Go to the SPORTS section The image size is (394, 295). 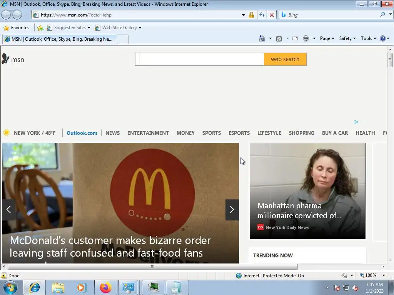click(x=211, y=133)
